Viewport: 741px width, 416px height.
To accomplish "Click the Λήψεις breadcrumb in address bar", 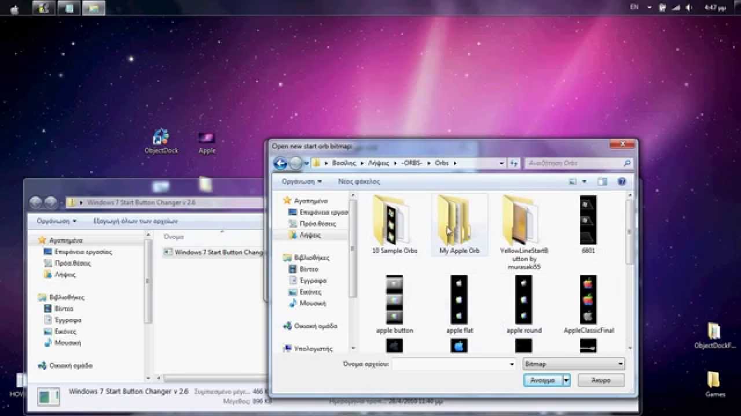I will pos(379,164).
